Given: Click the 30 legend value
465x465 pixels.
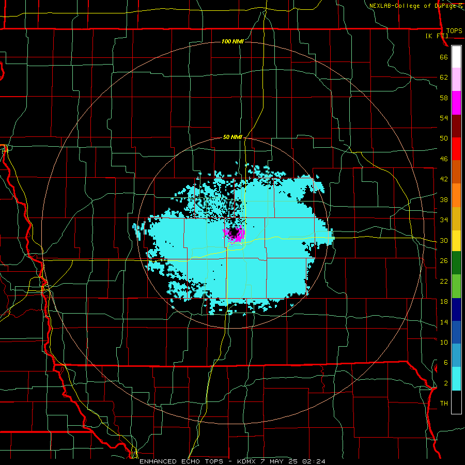Looking at the screenshot, I should pyautogui.click(x=444, y=240).
